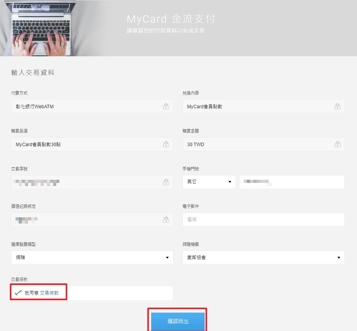Focus the 手機門號 number input field
357x331 pixels.
click(292, 182)
